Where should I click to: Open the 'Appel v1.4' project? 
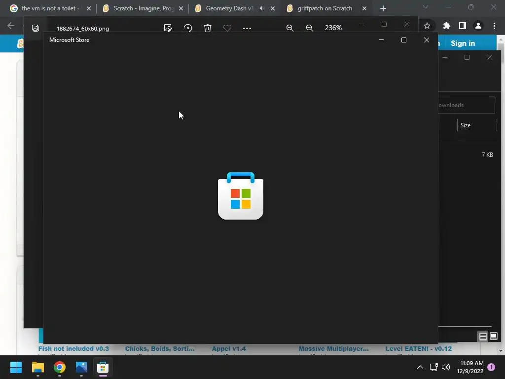(x=229, y=349)
